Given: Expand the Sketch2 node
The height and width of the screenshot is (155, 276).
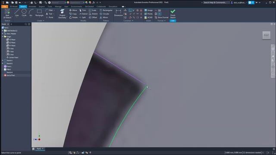Looking at the screenshot, I should [x=3, y=63].
